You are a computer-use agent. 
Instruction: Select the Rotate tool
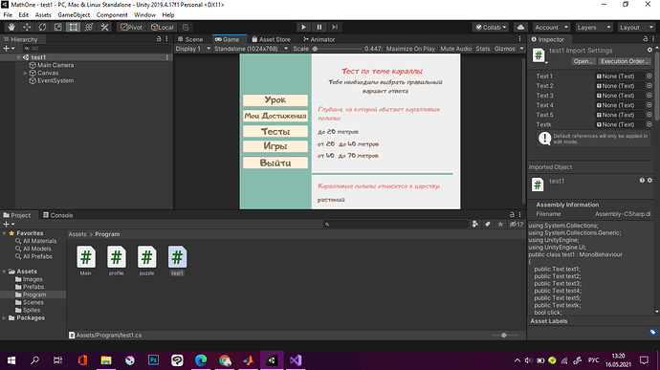(42, 28)
